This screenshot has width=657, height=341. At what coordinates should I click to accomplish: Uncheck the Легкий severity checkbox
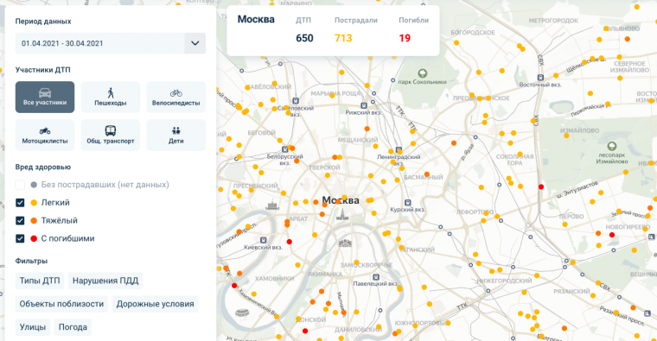point(20,203)
